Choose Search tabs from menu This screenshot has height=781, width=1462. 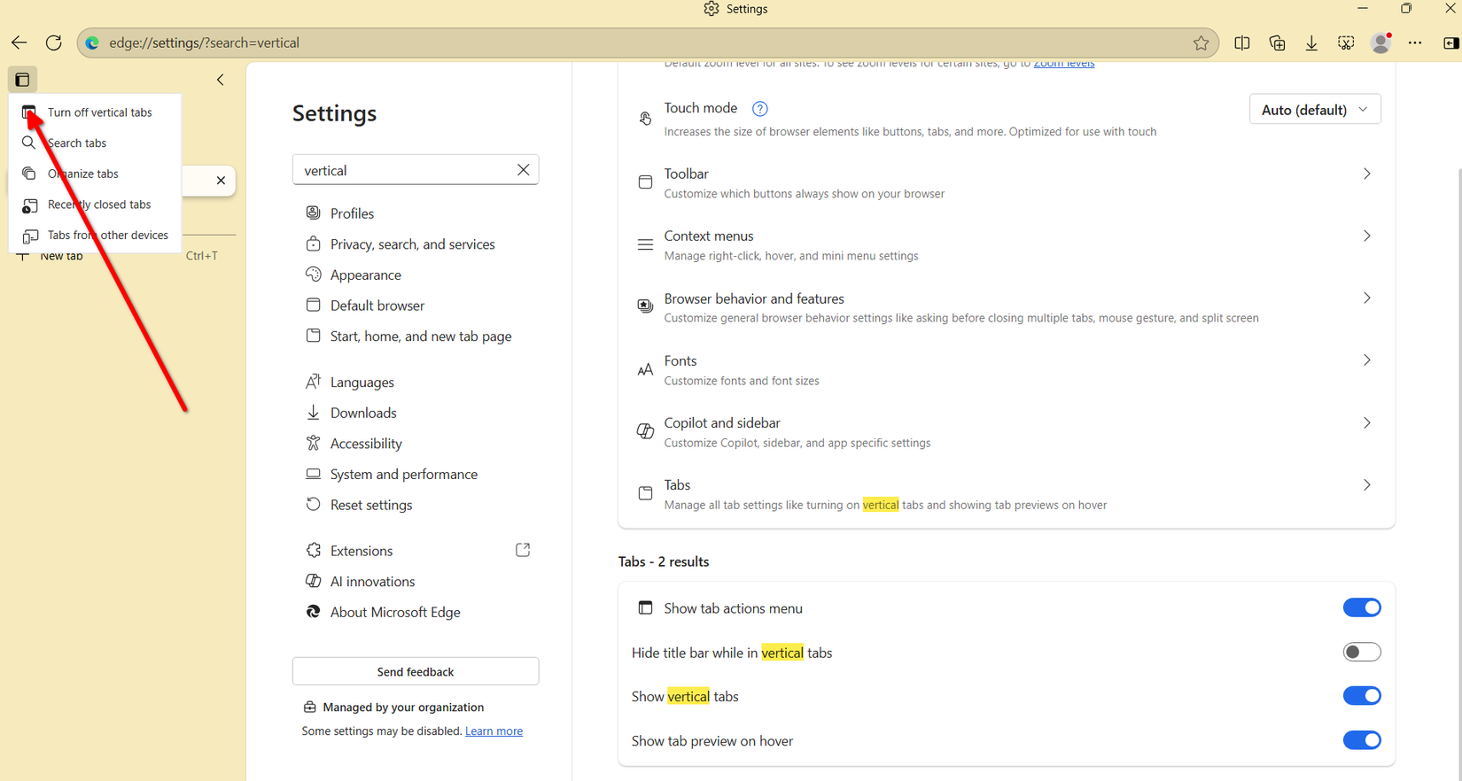point(95,143)
